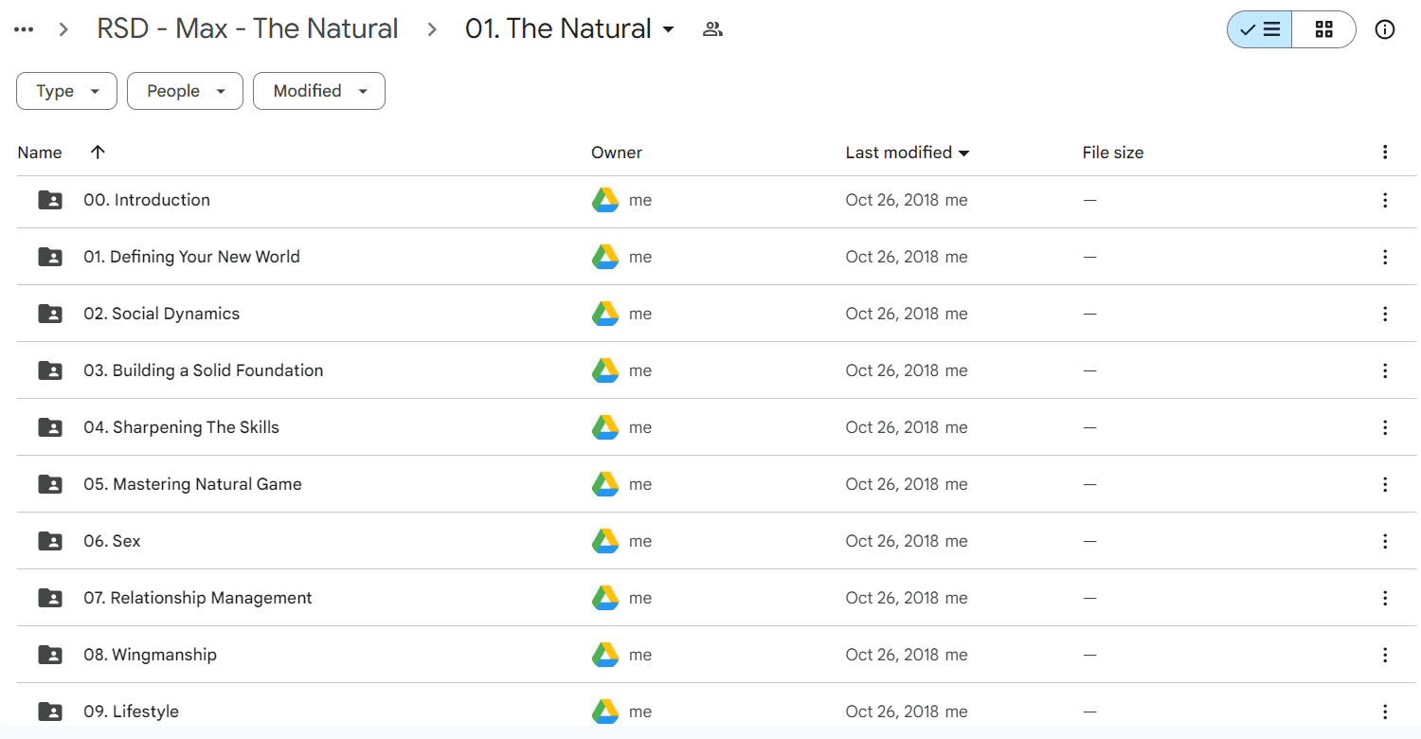Click the 03. Building a Solid Foundation folder icon

pos(50,370)
